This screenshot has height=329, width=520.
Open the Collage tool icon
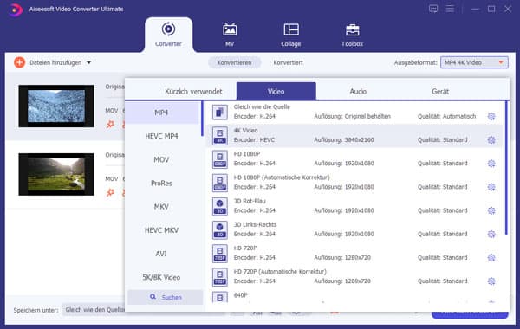(291, 29)
